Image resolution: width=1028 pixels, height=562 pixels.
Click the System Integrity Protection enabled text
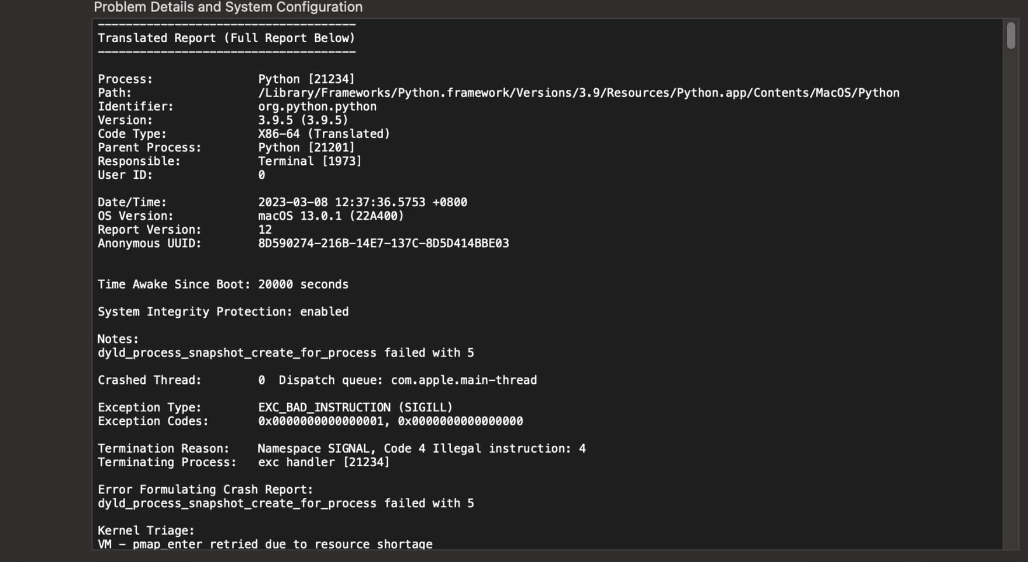click(x=223, y=311)
